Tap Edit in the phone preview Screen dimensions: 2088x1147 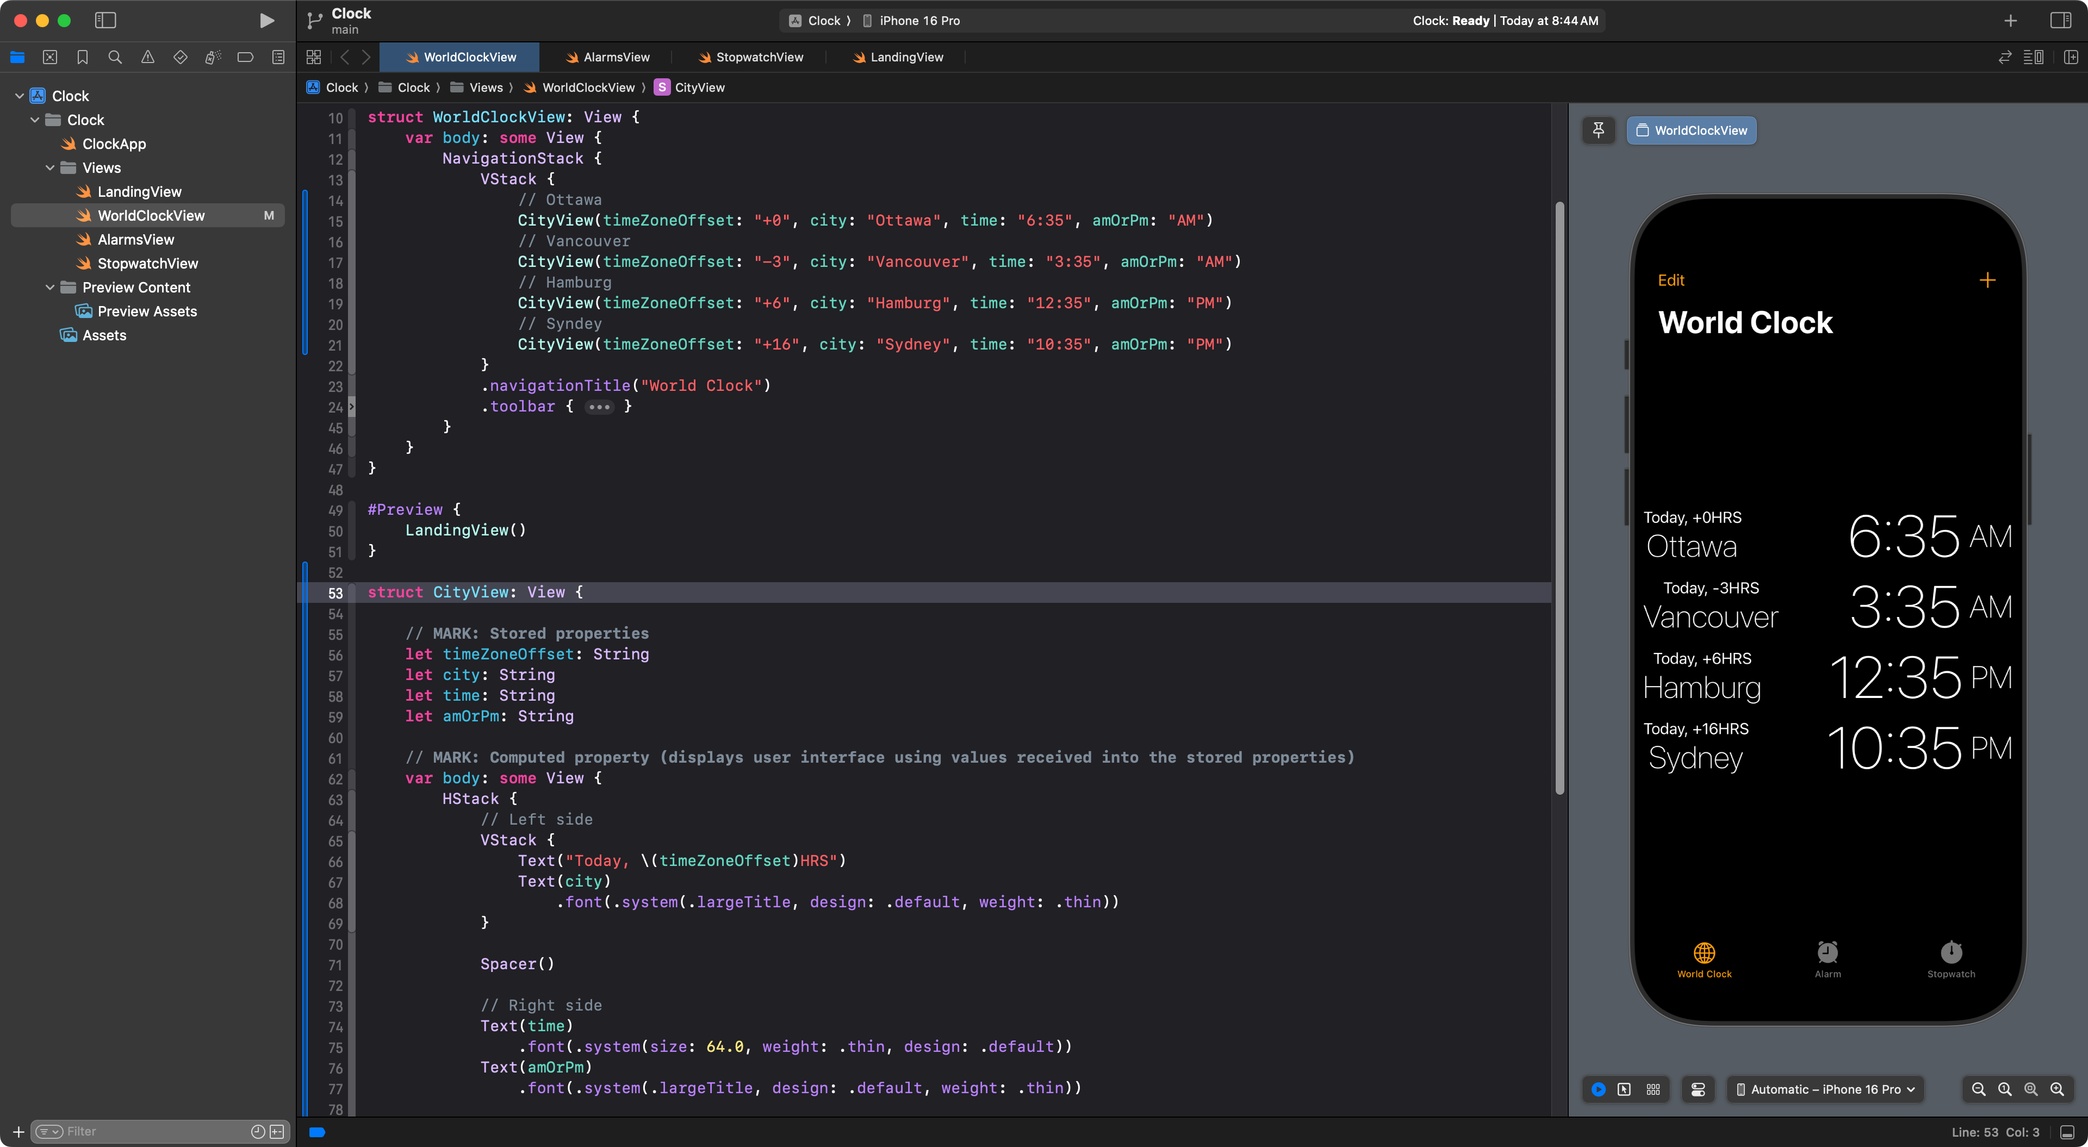tap(1670, 279)
